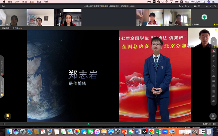
Task: Open the AirPlay display menu icon
Action: coord(171,2)
